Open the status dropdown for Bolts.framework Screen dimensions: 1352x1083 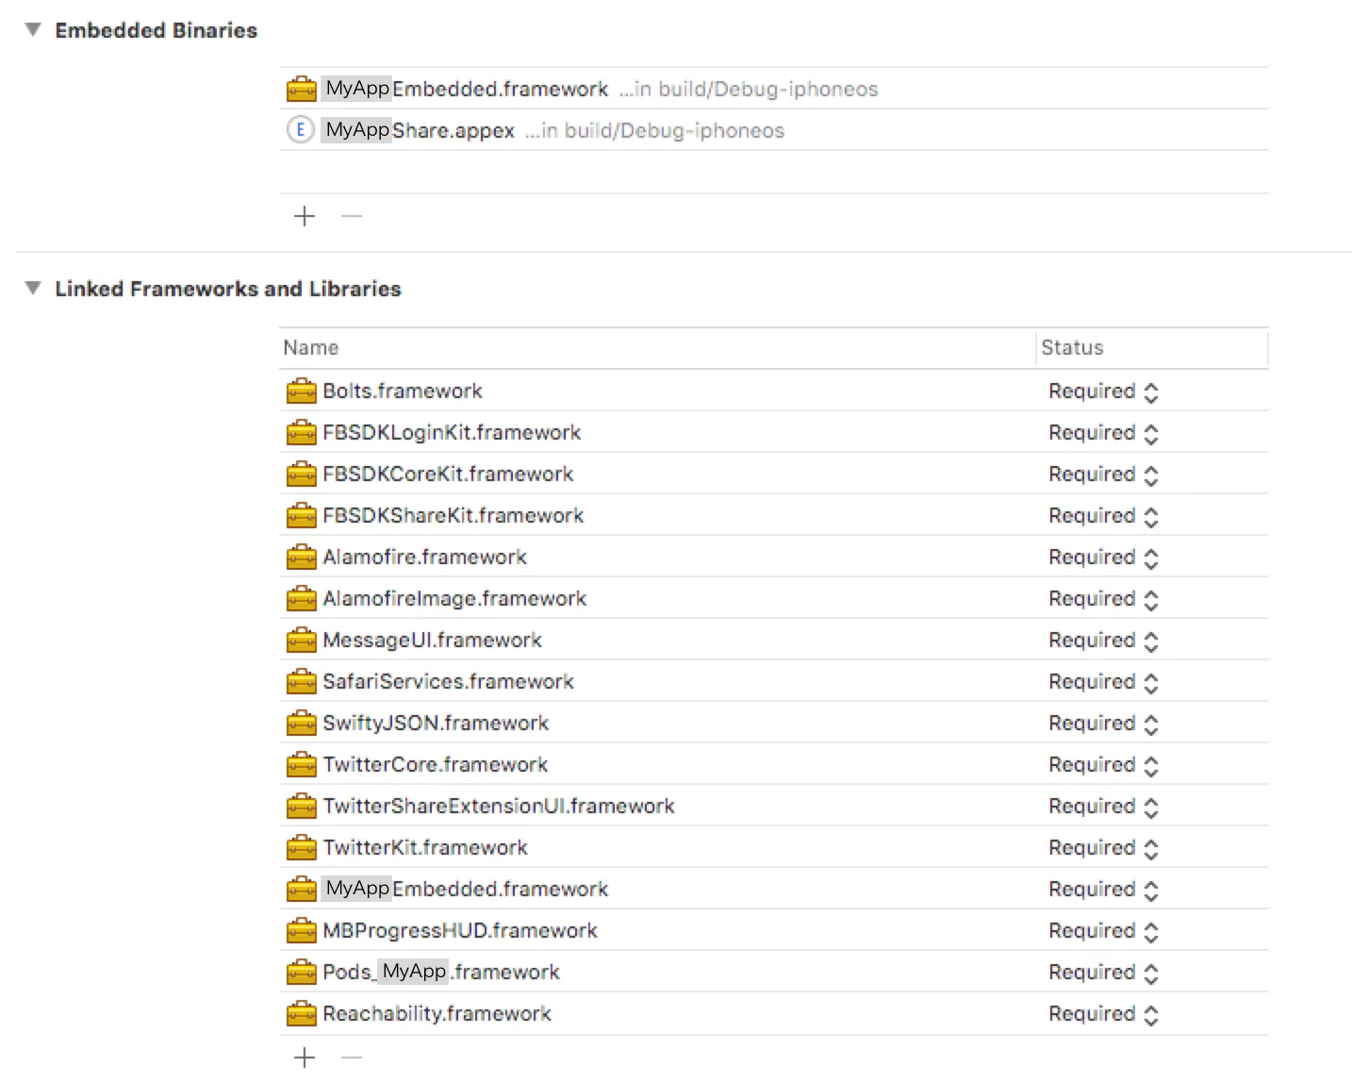coord(1103,392)
